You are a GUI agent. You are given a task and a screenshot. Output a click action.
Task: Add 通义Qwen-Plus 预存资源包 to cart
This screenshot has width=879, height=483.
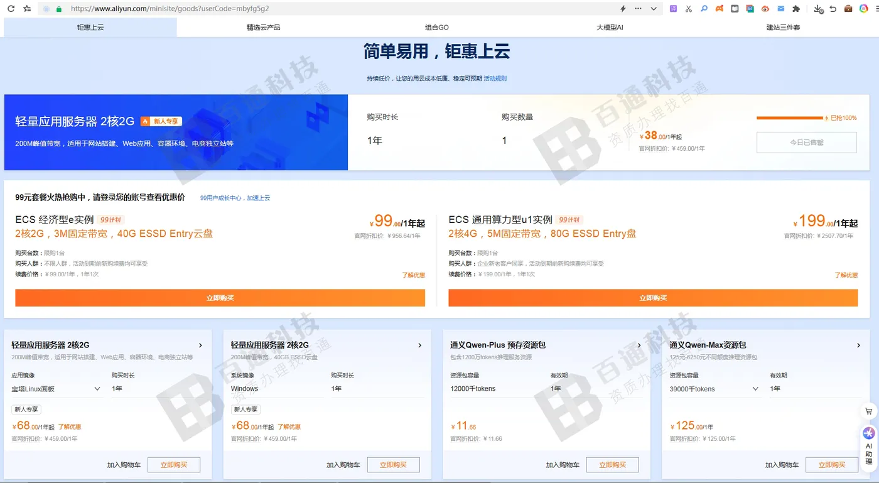(563, 465)
